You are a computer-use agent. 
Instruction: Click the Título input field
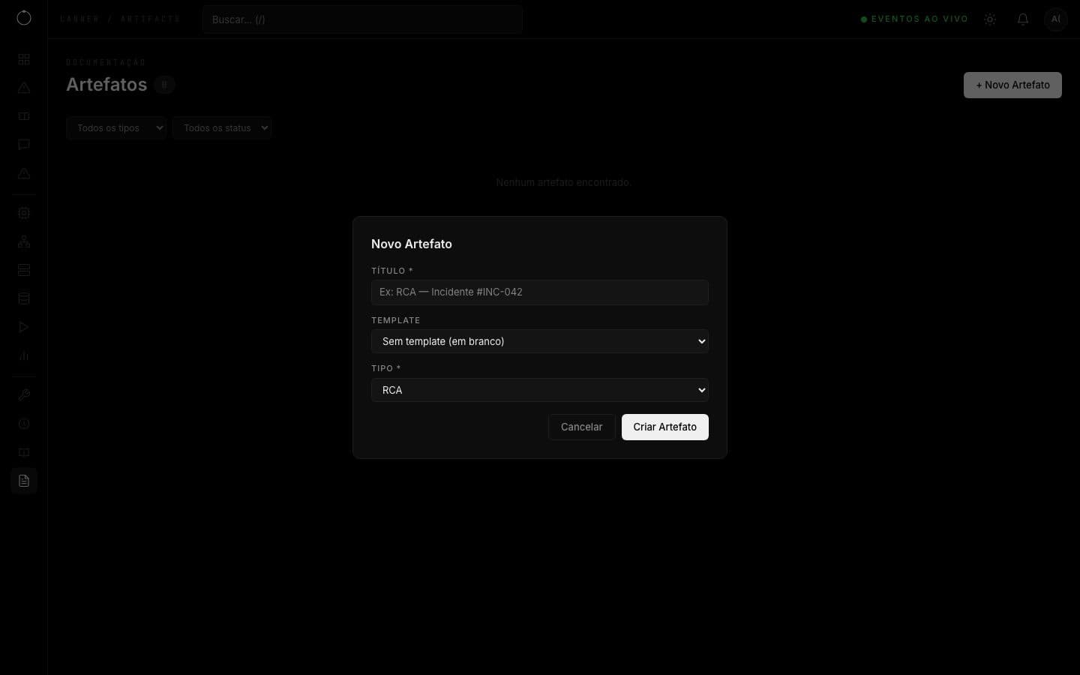tap(540, 292)
